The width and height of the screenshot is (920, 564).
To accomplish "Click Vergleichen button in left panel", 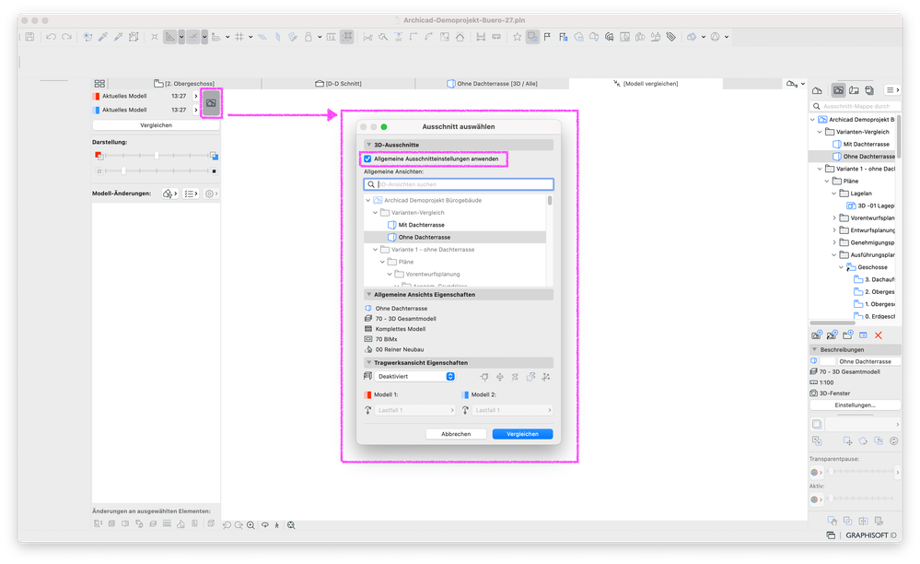I will tap(156, 125).
